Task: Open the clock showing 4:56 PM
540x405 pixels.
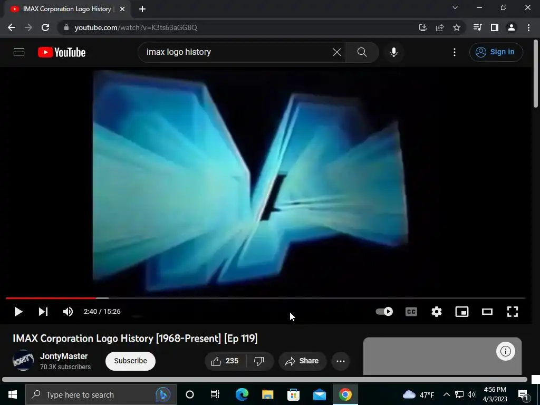Action: pyautogui.click(x=495, y=394)
